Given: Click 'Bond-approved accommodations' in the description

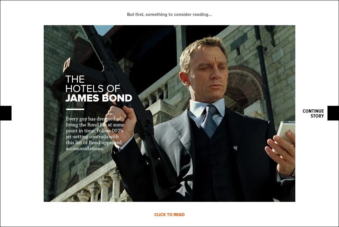Looking at the screenshot, I should [x=94, y=146].
